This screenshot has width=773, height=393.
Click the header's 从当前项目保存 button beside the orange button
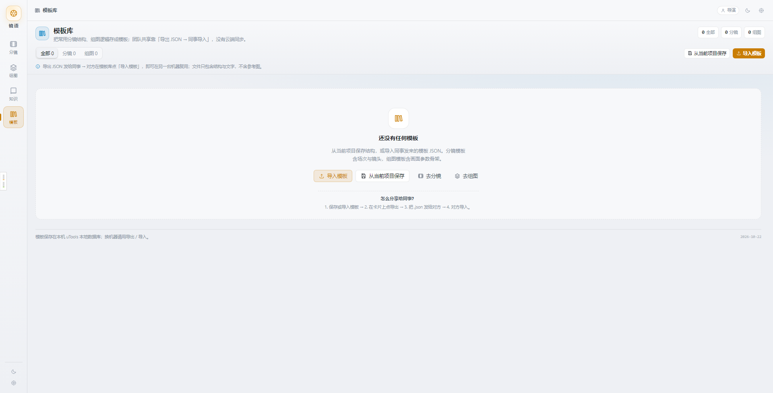pos(707,53)
